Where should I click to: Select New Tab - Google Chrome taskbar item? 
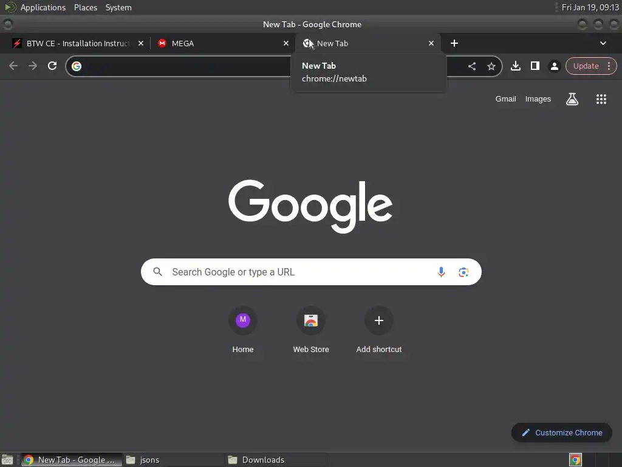click(72, 460)
